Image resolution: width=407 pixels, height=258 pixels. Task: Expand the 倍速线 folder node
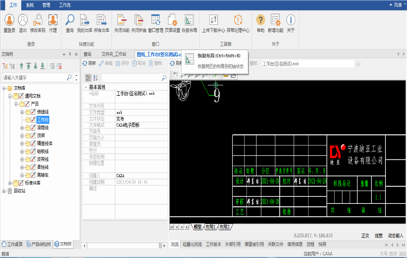tap(22, 112)
